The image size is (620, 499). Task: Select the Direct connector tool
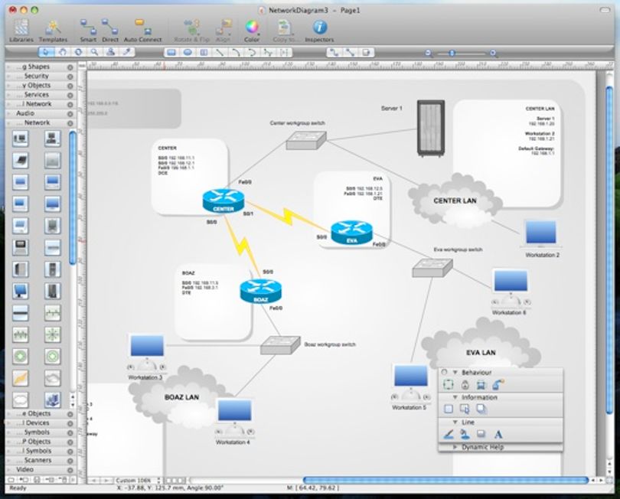110,27
